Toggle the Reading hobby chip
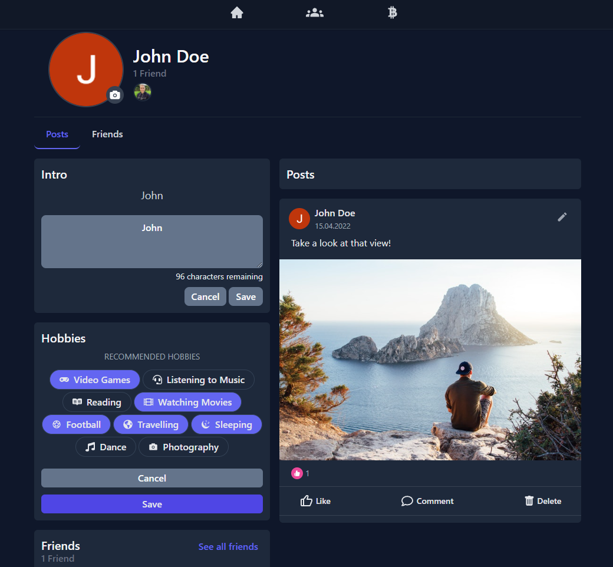Viewport: 613px width, 567px height. pos(97,402)
